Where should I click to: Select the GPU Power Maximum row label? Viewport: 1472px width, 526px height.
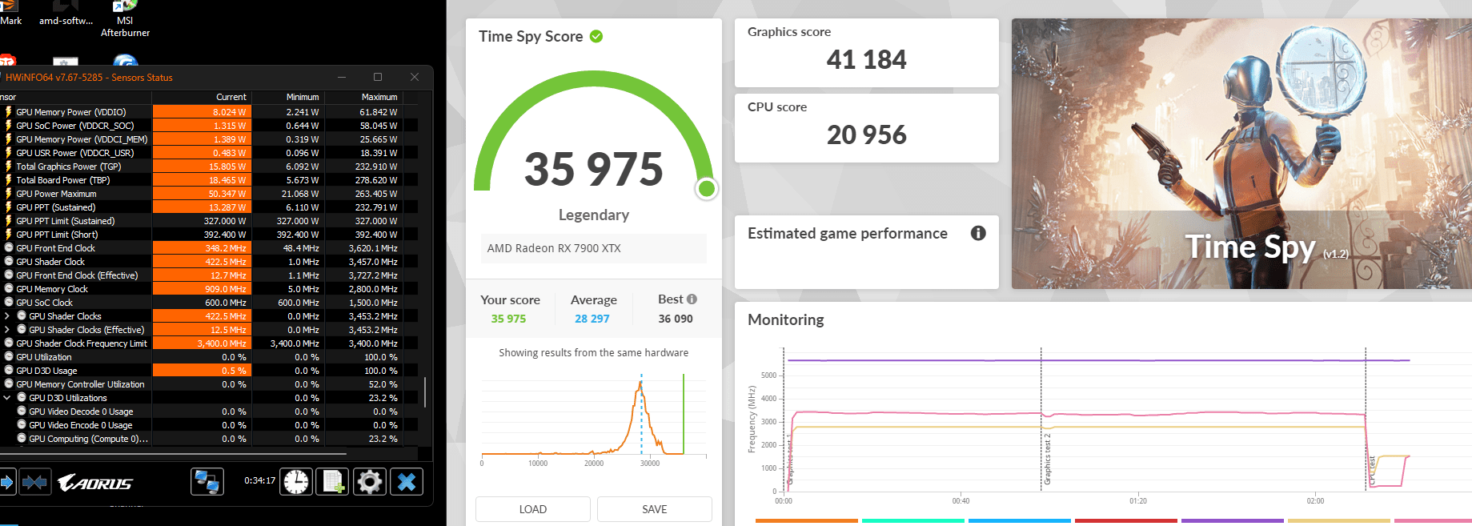(56, 194)
